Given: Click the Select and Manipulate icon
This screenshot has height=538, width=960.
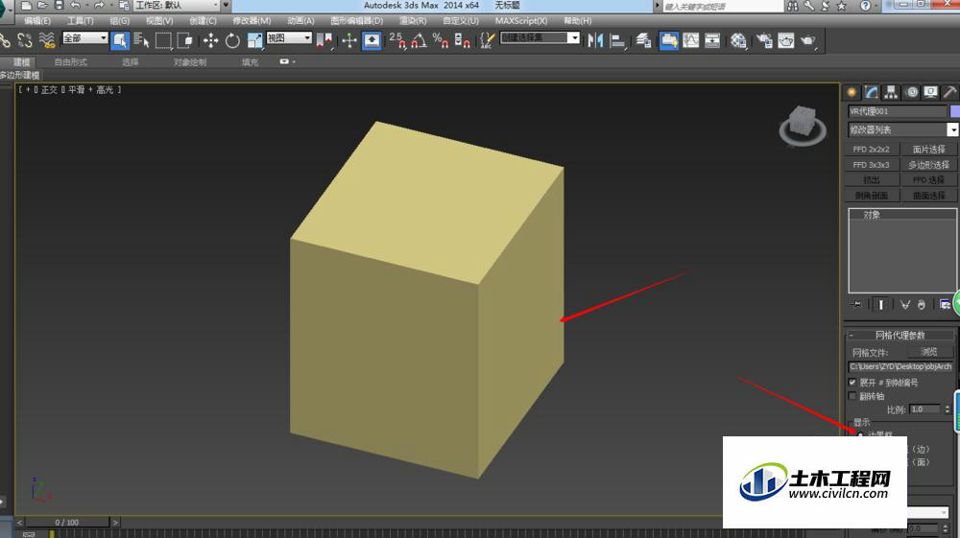Looking at the screenshot, I should [349, 41].
